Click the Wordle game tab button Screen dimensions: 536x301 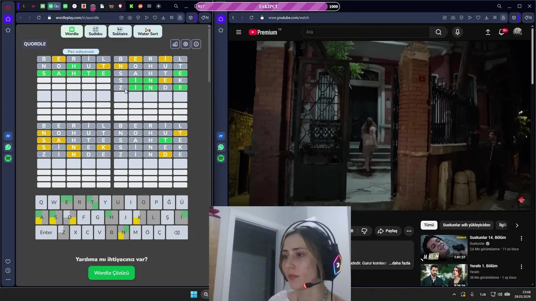(72, 31)
